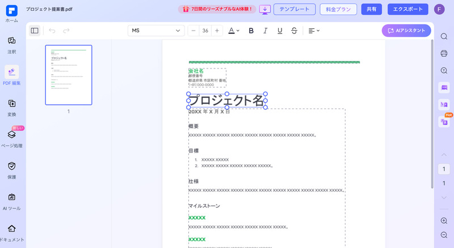Toggle italic formatting
Viewport: 454px width, 248px height.
pos(265,31)
